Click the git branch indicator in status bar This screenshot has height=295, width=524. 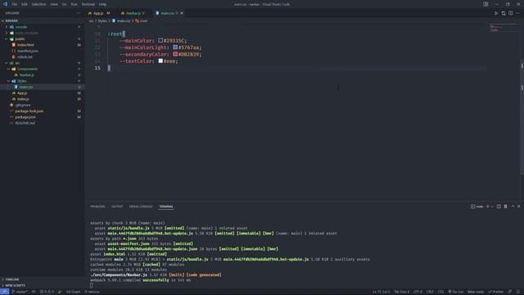tap(20, 292)
